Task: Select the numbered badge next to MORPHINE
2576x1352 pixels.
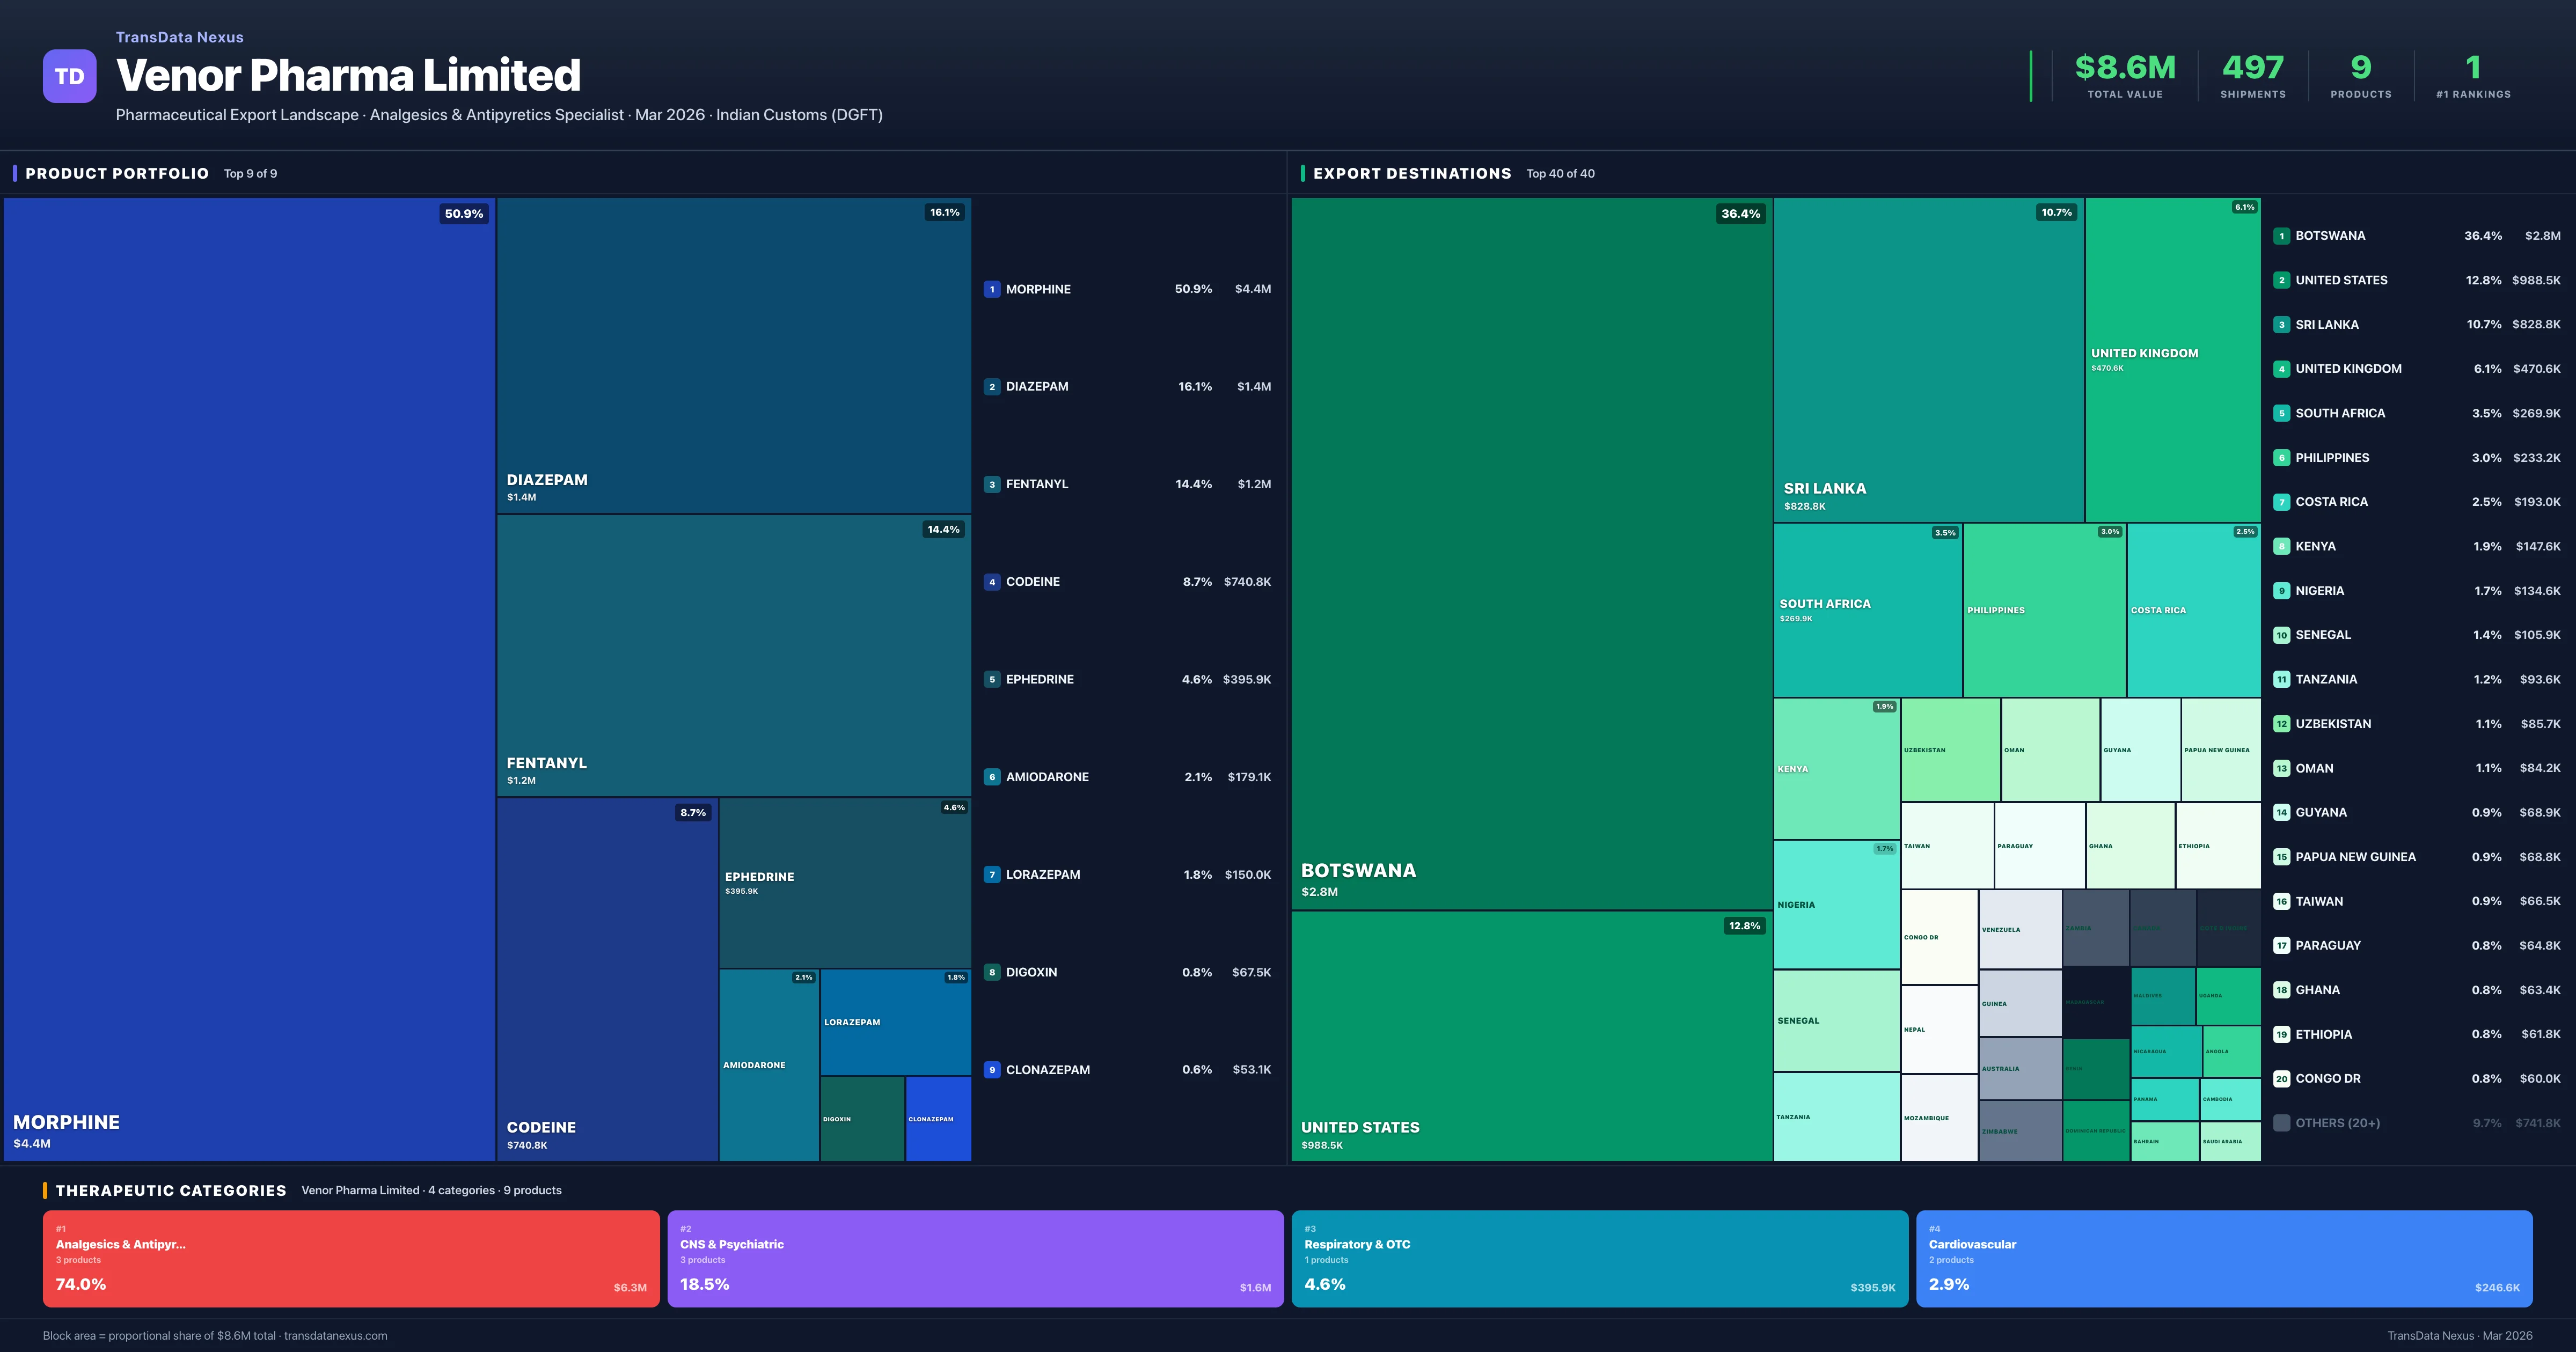Action: [x=991, y=289]
